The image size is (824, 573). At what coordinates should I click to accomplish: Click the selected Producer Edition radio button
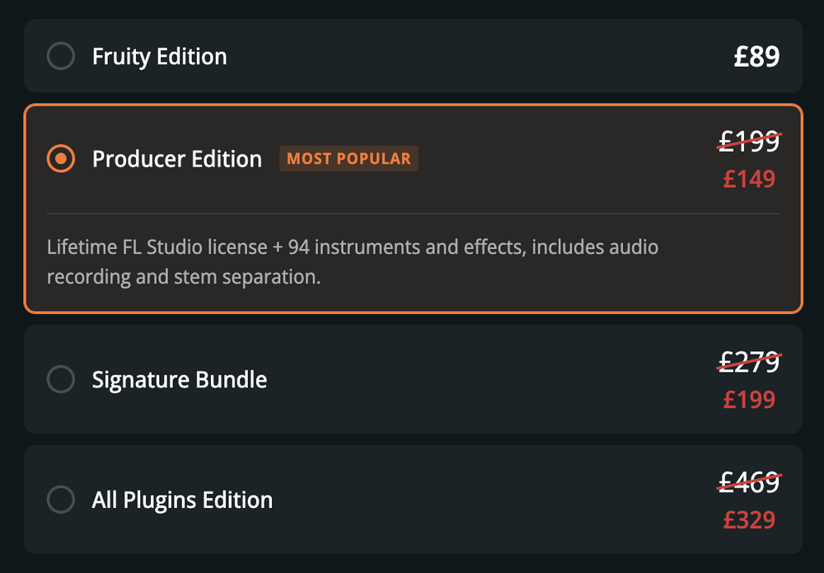pos(61,158)
